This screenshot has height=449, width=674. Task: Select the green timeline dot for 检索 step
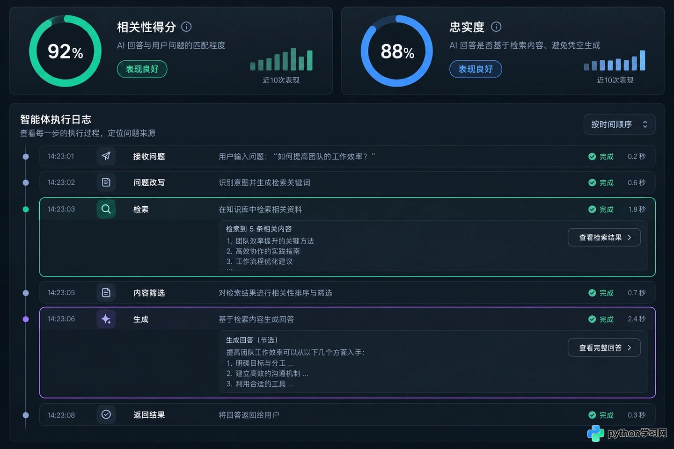click(x=26, y=210)
